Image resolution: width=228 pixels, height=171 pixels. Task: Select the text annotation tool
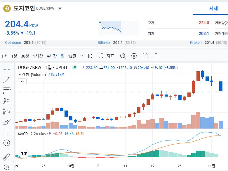7,132
